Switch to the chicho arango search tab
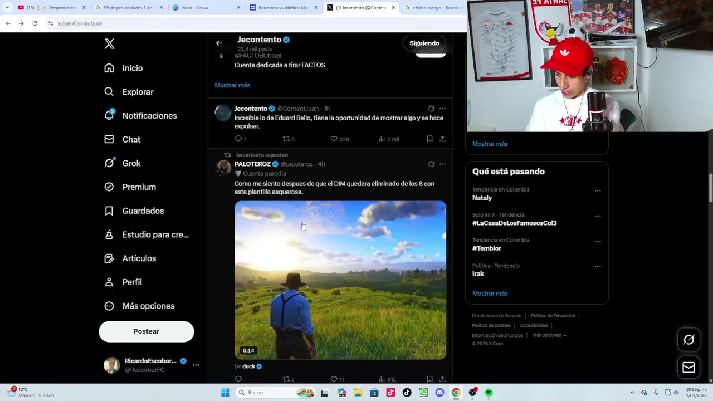713x401 pixels. (433, 8)
